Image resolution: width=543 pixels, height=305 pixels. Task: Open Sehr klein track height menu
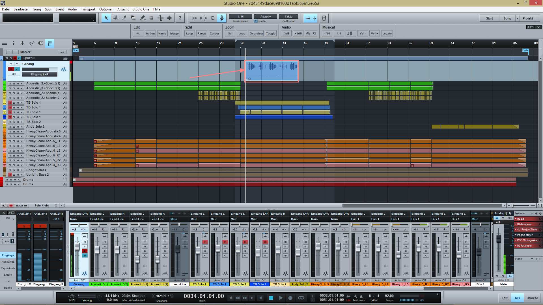(x=44, y=206)
